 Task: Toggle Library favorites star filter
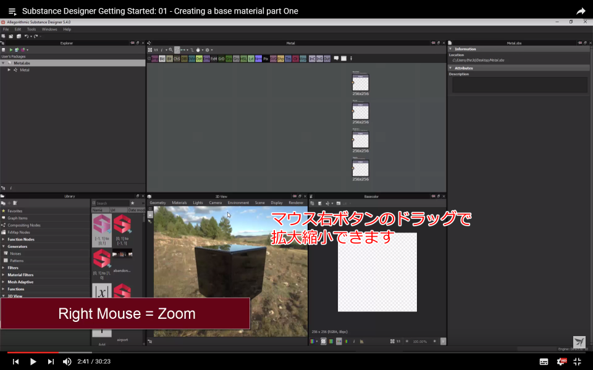[132, 203]
